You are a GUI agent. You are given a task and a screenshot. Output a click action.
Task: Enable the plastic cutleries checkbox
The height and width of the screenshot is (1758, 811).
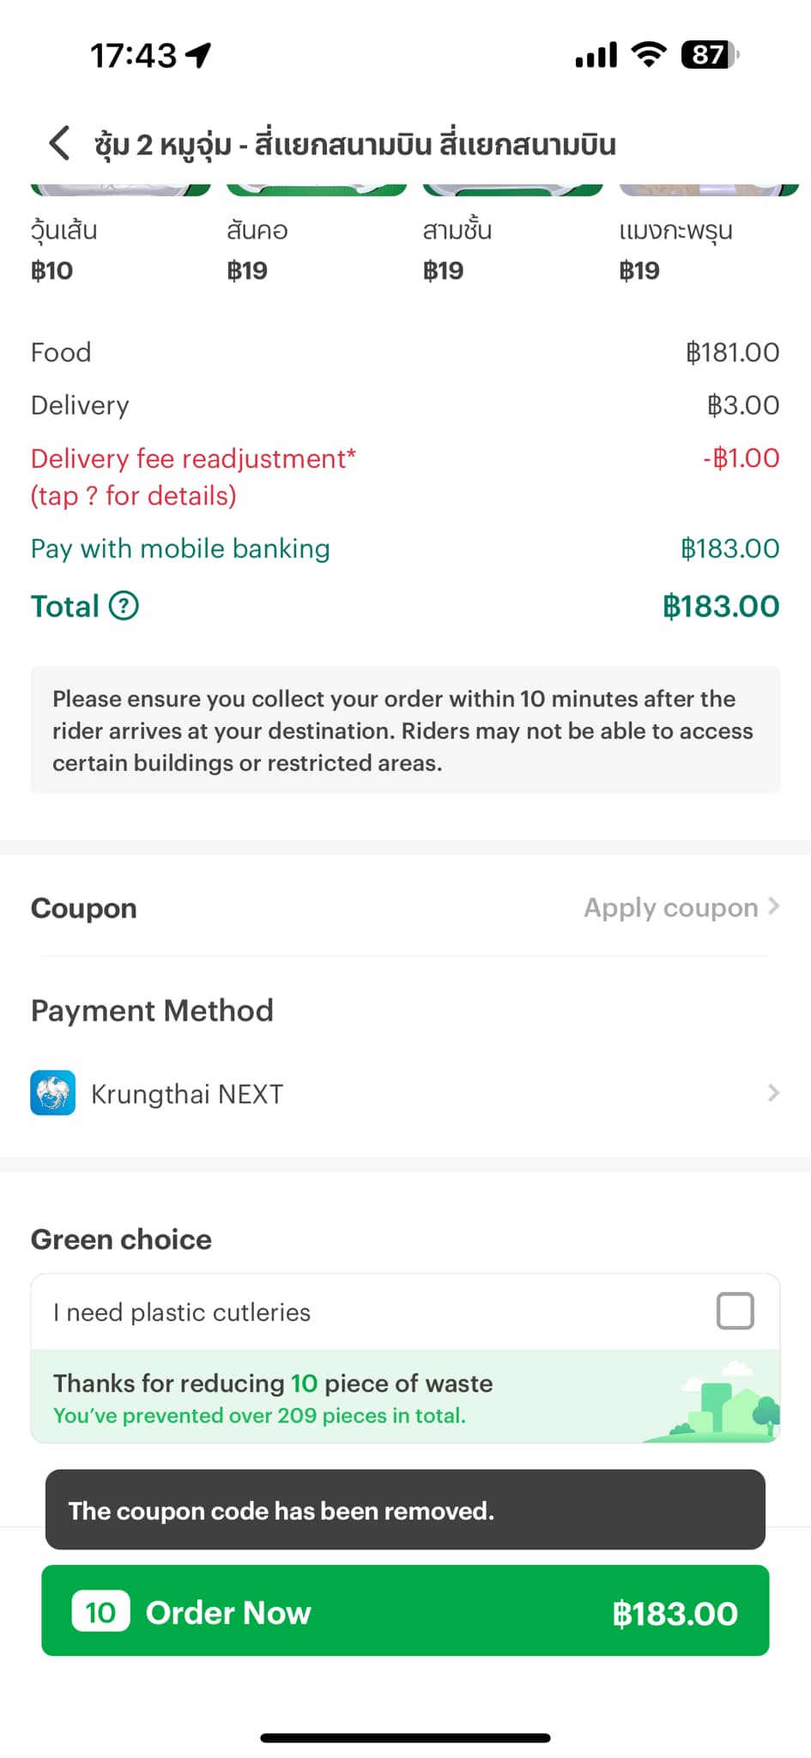pos(735,1311)
